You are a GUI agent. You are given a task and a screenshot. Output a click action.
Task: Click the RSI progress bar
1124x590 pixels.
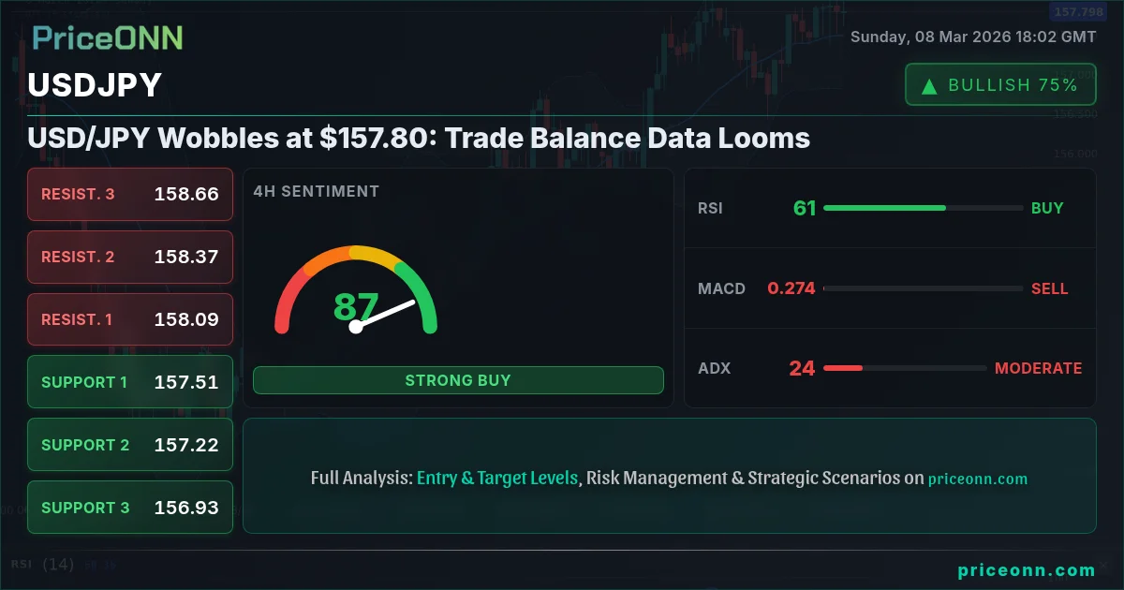pyautogui.click(x=923, y=208)
